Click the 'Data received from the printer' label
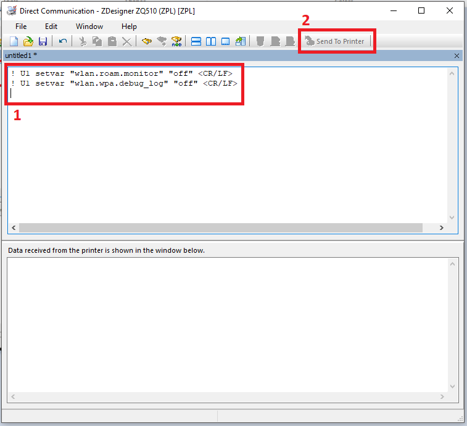This screenshot has width=467, height=426. pos(106,250)
